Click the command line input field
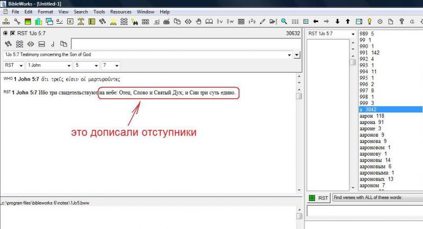The width and height of the screenshot is (423, 229). [x=180, y=44]
